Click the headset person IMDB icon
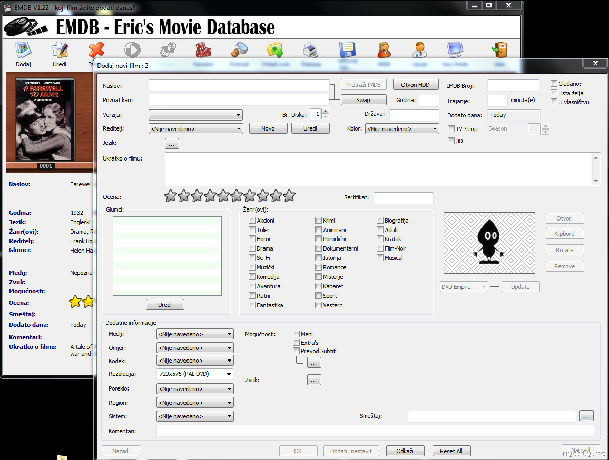 tap(384, 50)
